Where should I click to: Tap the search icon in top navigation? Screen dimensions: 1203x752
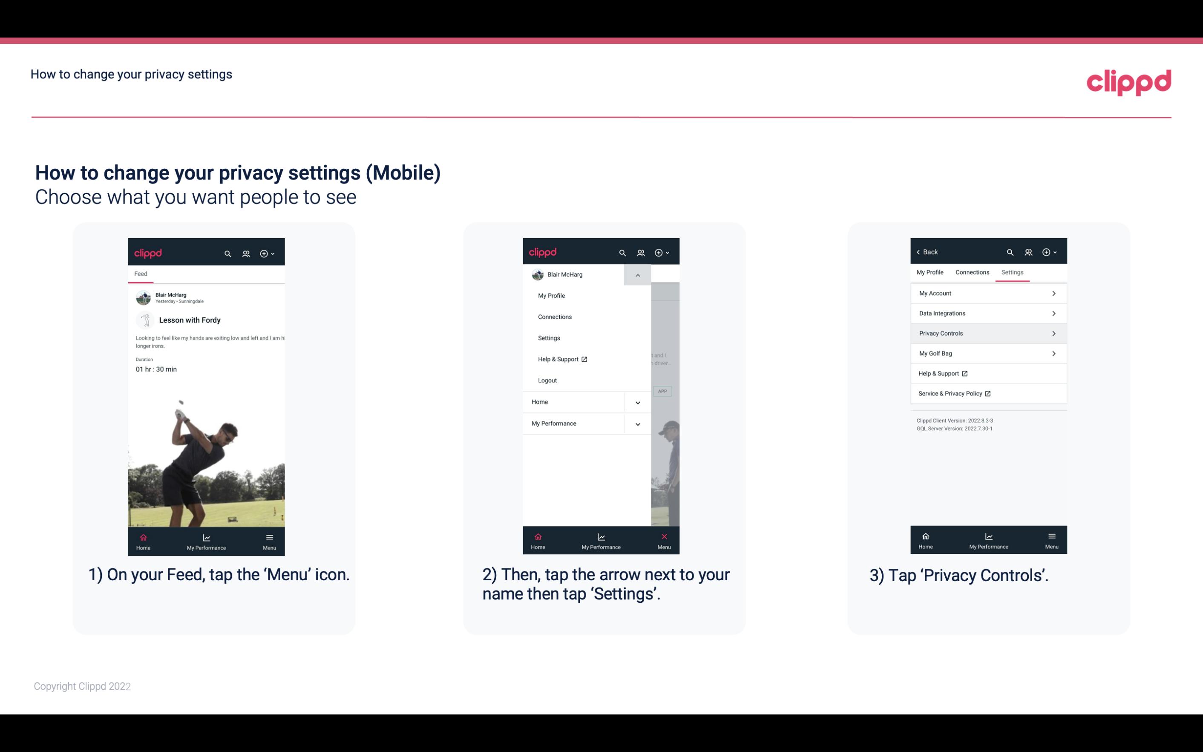pos(227,252)
